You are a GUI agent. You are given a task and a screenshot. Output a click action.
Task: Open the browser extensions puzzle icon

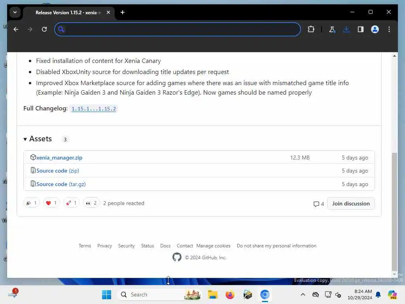pyautogui.click(x=311, y=29)
